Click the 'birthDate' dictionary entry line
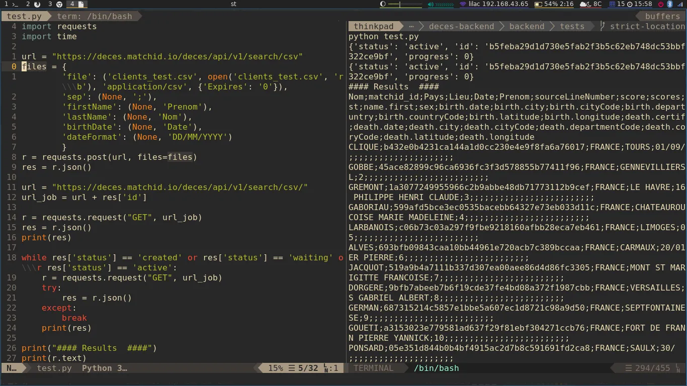Image resolution: width=687 pixels, height=386 pixels. (x=132, y=127)
